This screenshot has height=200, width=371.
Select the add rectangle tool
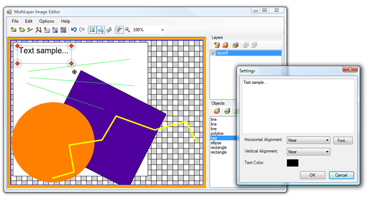[13, 30]
